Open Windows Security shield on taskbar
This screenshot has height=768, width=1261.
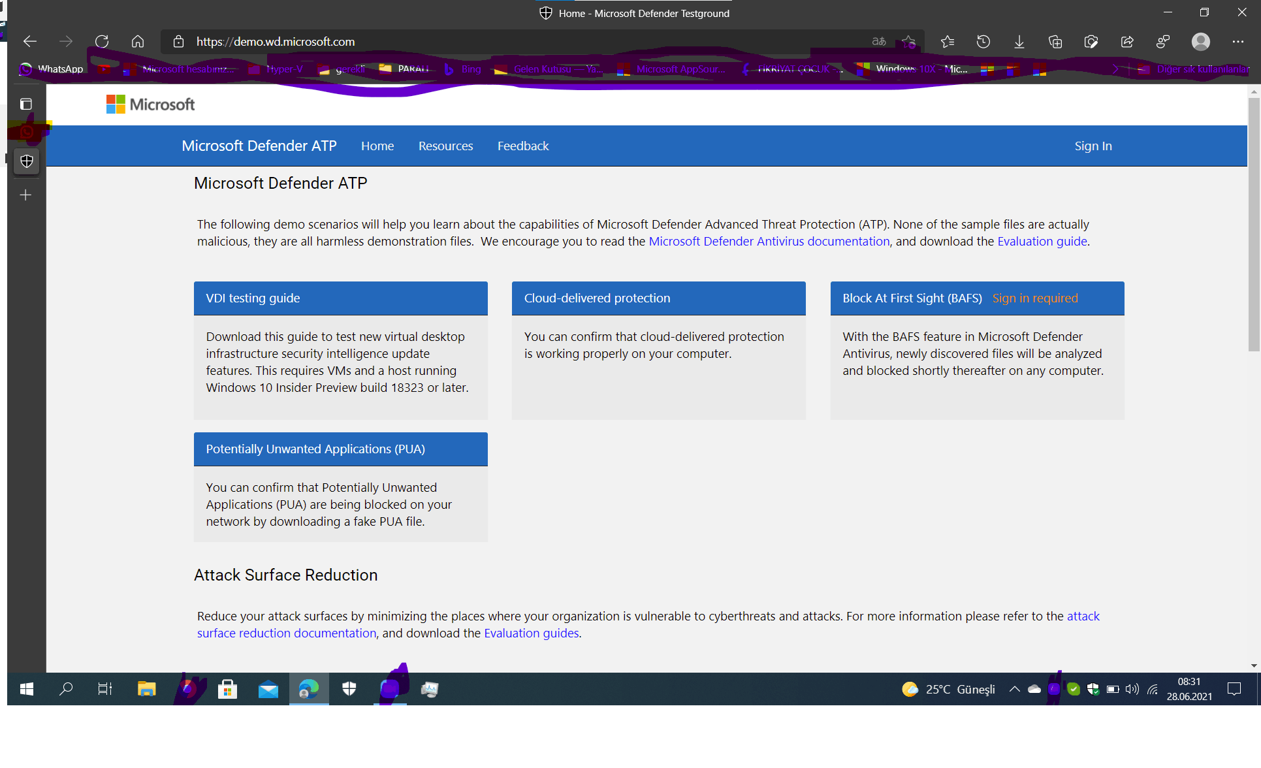click(349, 689)
